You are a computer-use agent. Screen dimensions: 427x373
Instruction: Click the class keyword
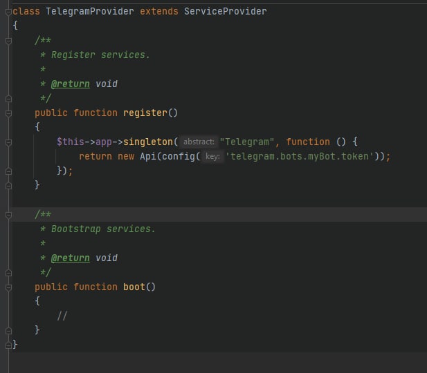pos(26,12)
